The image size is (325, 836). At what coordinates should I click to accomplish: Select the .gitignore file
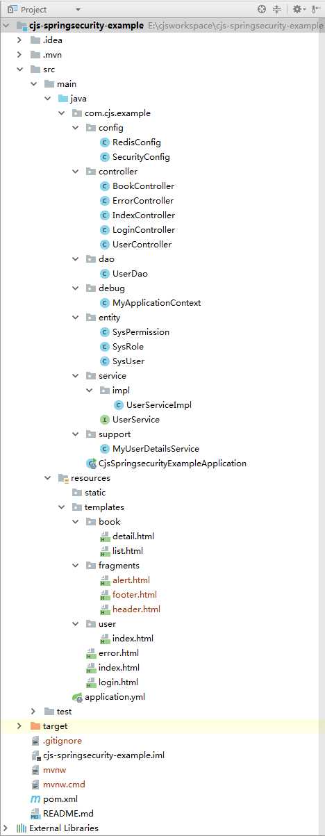pos(62,741)
